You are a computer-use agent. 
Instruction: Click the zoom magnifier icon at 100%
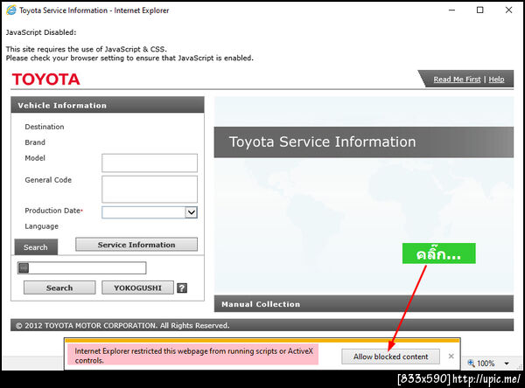click(x=471, y=363)
